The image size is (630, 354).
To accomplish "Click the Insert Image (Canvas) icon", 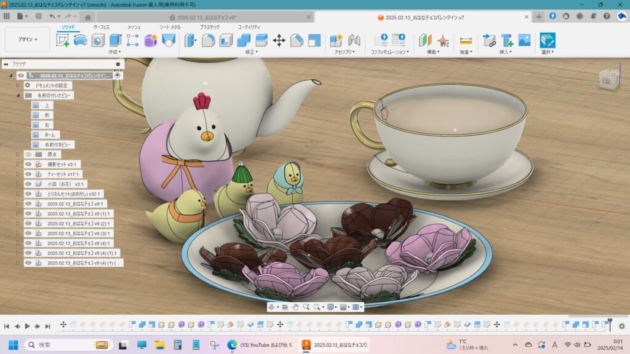I will (524, 41).
